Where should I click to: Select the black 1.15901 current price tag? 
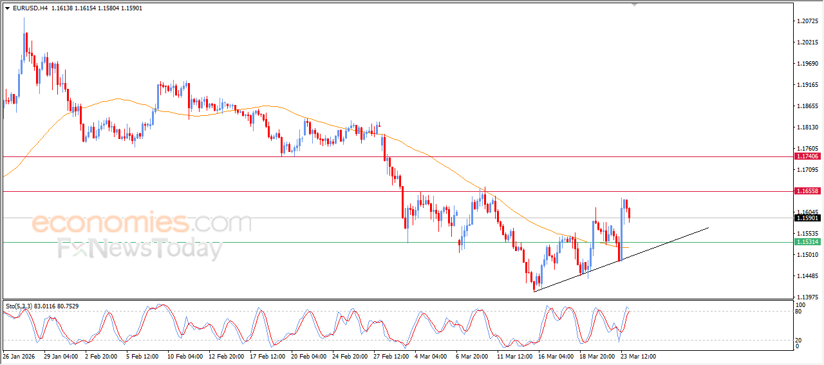click(807, 218)
